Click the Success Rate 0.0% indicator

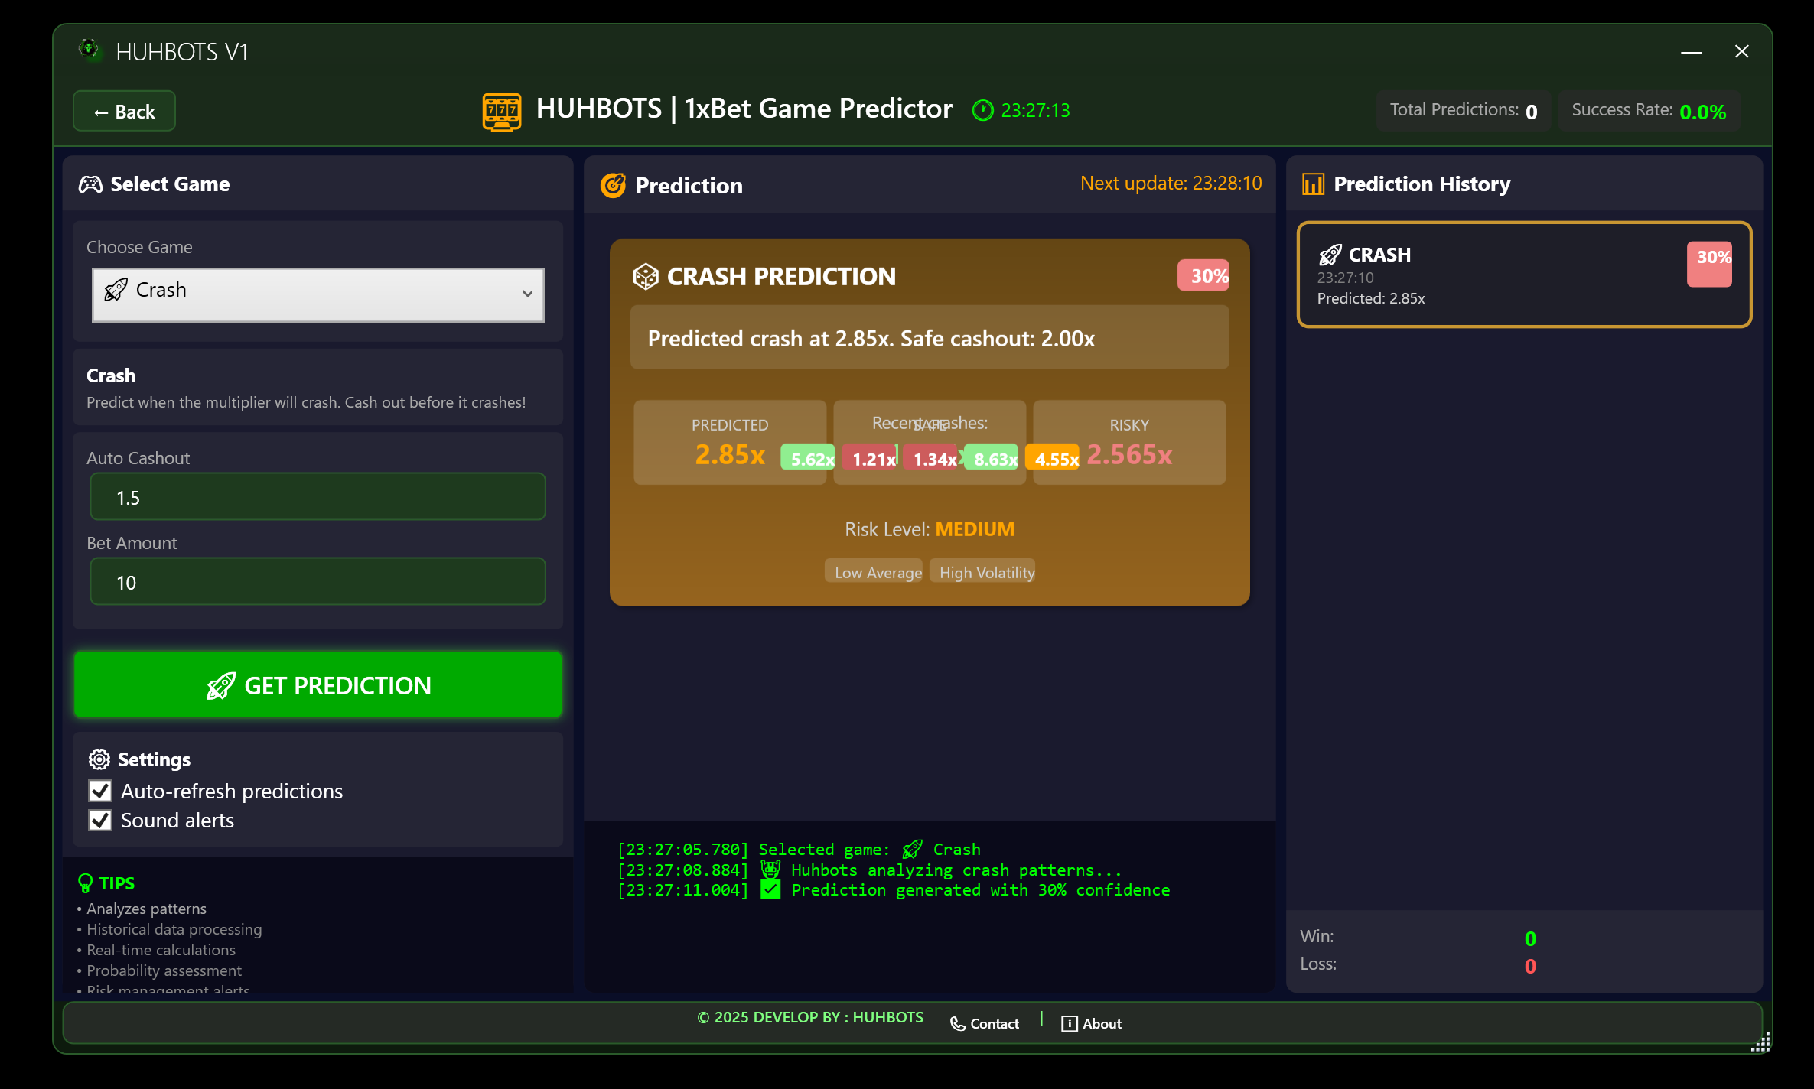pyautogui.click(x=1649, y=111)
